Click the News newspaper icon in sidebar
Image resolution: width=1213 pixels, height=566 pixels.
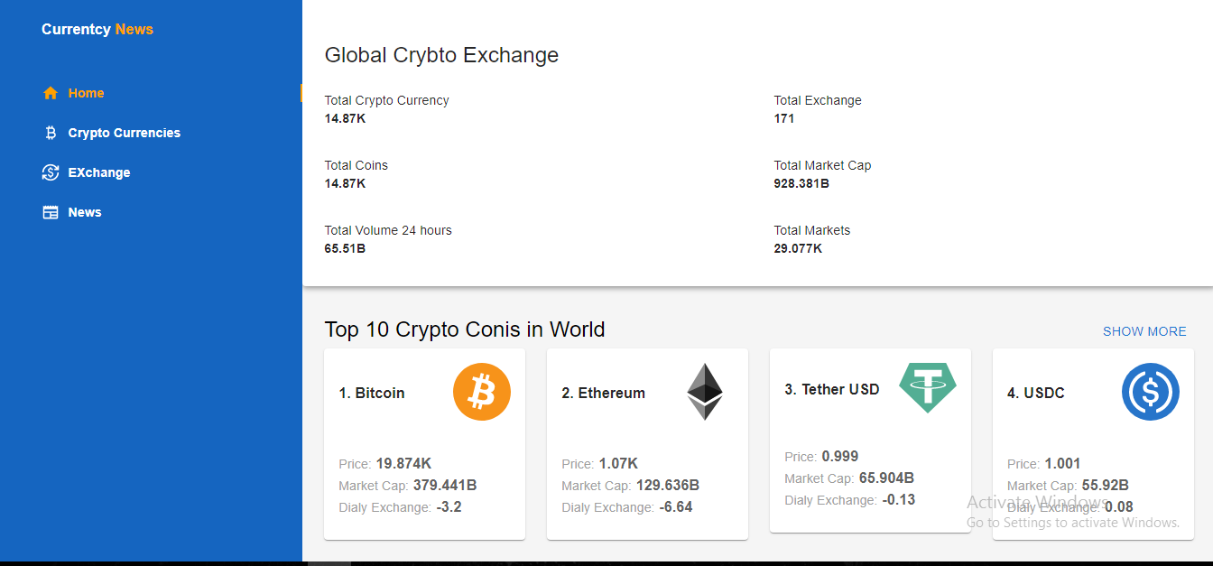tap(51, 212)
